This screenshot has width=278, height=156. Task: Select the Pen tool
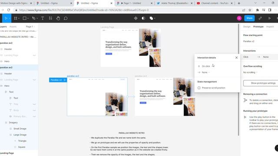(33, 18)
